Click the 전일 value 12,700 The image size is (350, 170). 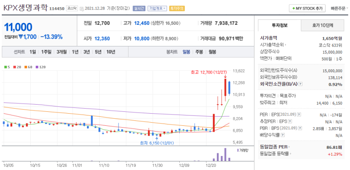tap(102, 23)
